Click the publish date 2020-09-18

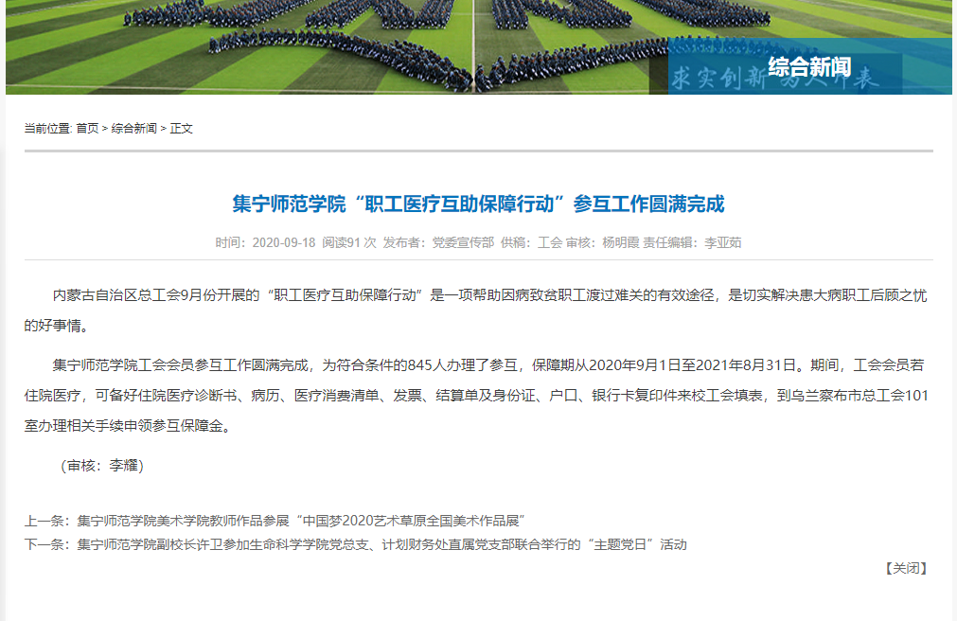(x=283, y=242)
